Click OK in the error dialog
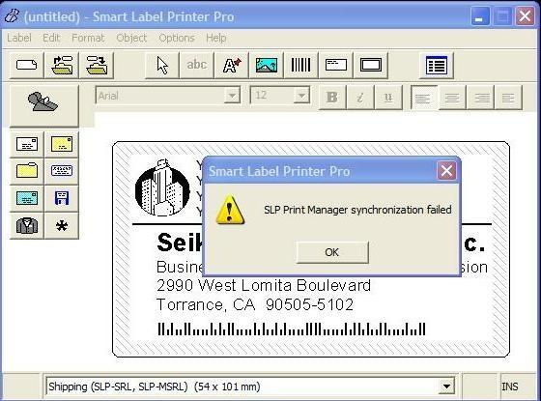Image resolution: width=541 pixels, height=401 pixels. coord(332,252)
